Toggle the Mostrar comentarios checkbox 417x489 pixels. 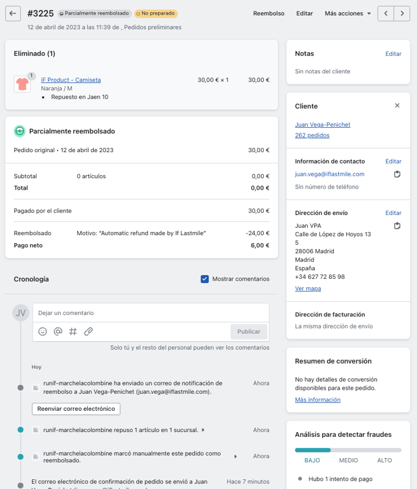pos(205,279)
